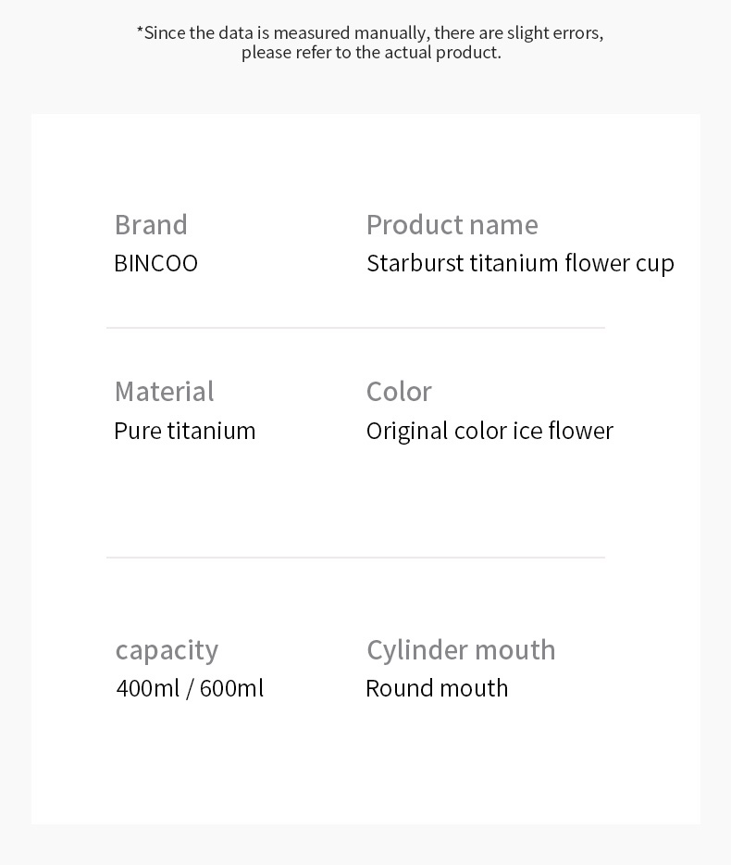
Task: Click the asterisk before 'Since the data'
Action: tap(140, 30)
